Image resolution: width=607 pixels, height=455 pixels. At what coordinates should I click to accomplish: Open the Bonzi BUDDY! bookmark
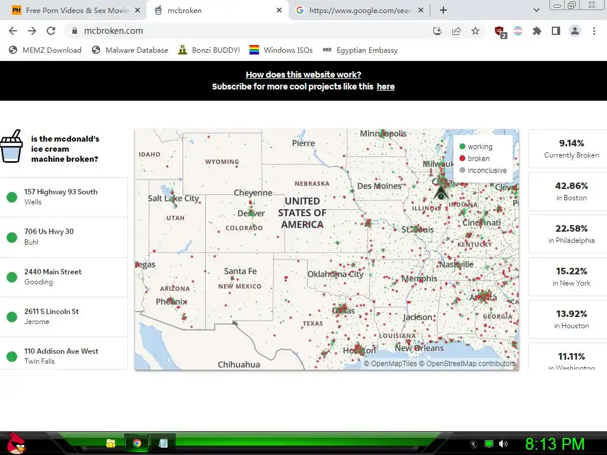coord(209,50)
